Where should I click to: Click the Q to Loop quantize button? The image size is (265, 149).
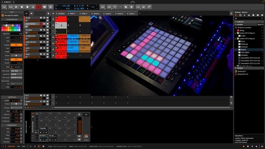pos(16,77)
